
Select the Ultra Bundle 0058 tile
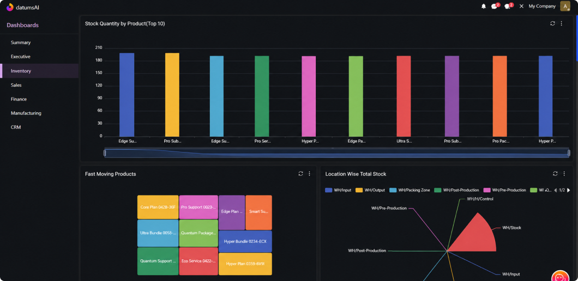pyautogui.click(x=158, y=233)
